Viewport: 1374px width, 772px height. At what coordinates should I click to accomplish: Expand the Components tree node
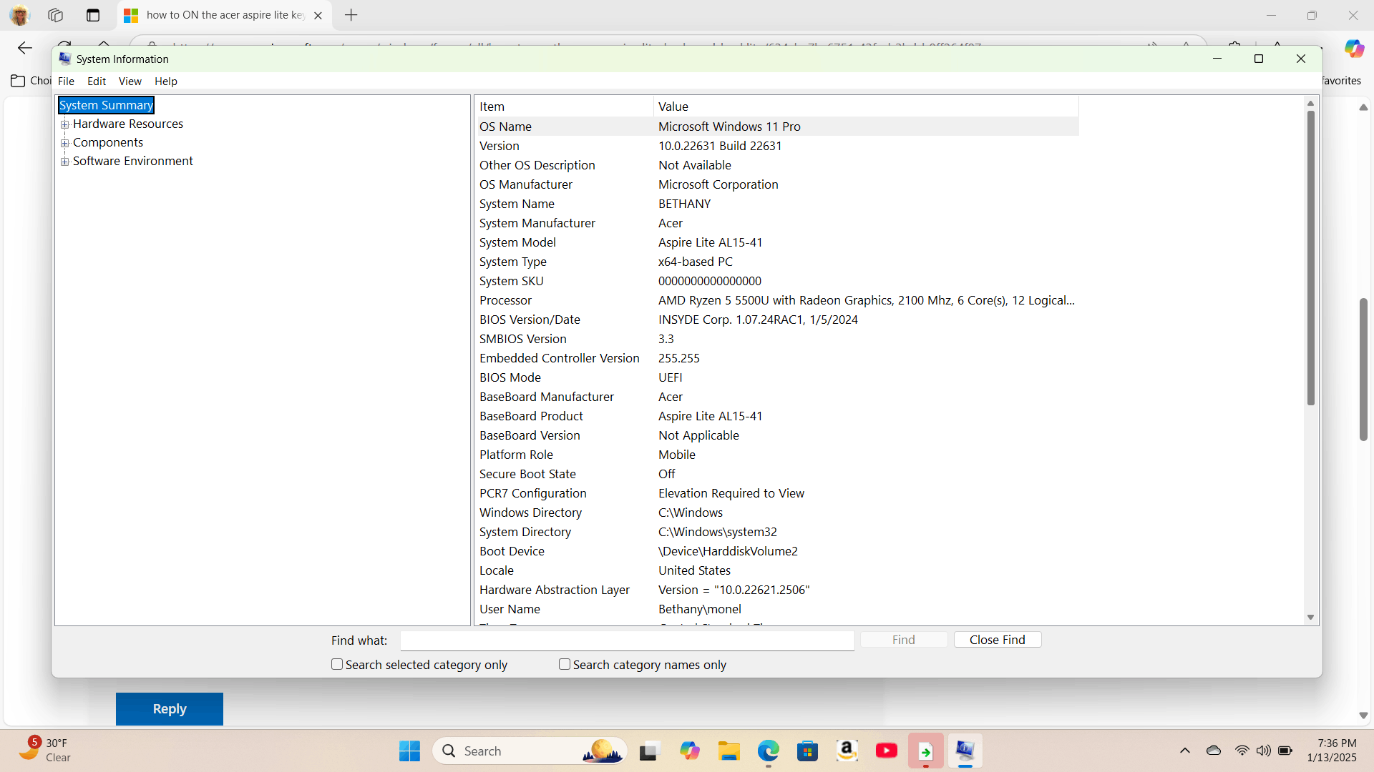point(65,143)
